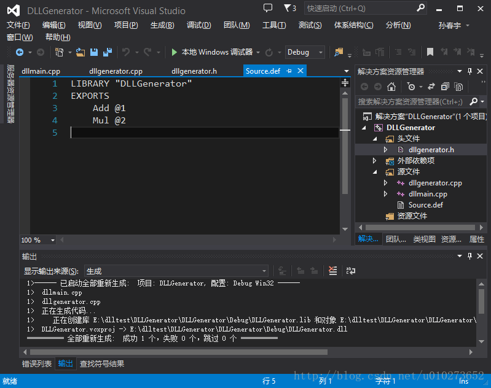Image resolution: width=491 pixels, height=388 pixels.
Task: Click the Solution Explorer horizontal scrollbar
Action: (420, 227)
